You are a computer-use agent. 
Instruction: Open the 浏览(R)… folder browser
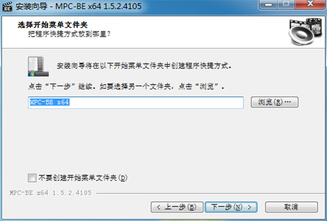click(275, 102)
